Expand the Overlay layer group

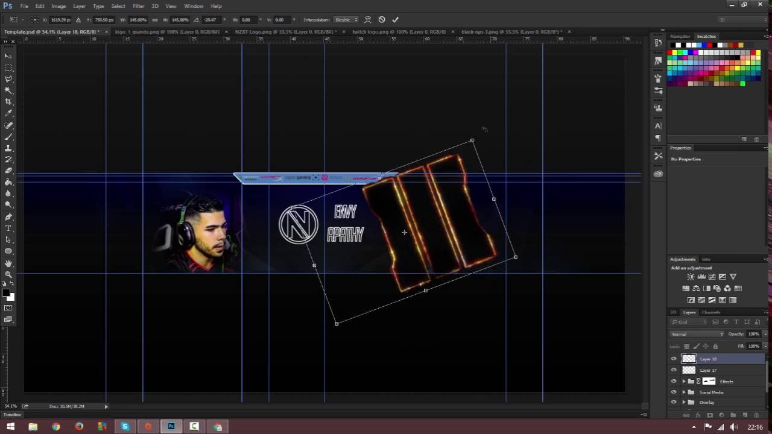pos(684,402)
